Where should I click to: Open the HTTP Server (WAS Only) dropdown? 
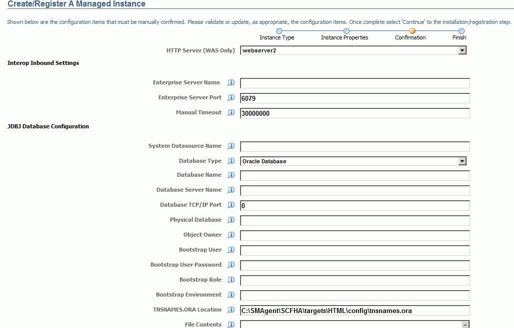[x=462, y=50]
